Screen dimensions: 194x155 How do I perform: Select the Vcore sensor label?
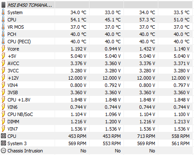point(13,49)
